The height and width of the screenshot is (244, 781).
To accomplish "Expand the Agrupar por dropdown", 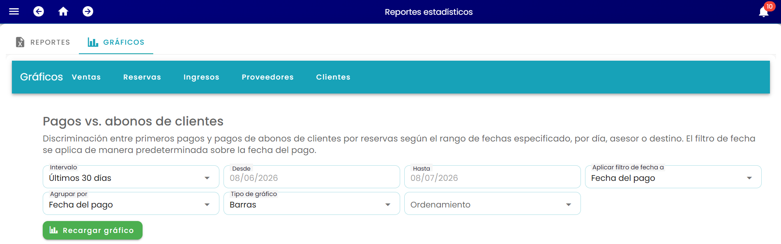I will [x=131, y=203].
